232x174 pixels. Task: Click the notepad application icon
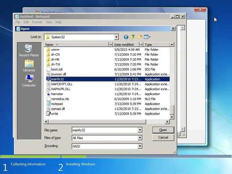[x=48, y=104]
